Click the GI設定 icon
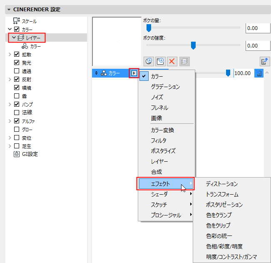 click(x=17, y=154)
